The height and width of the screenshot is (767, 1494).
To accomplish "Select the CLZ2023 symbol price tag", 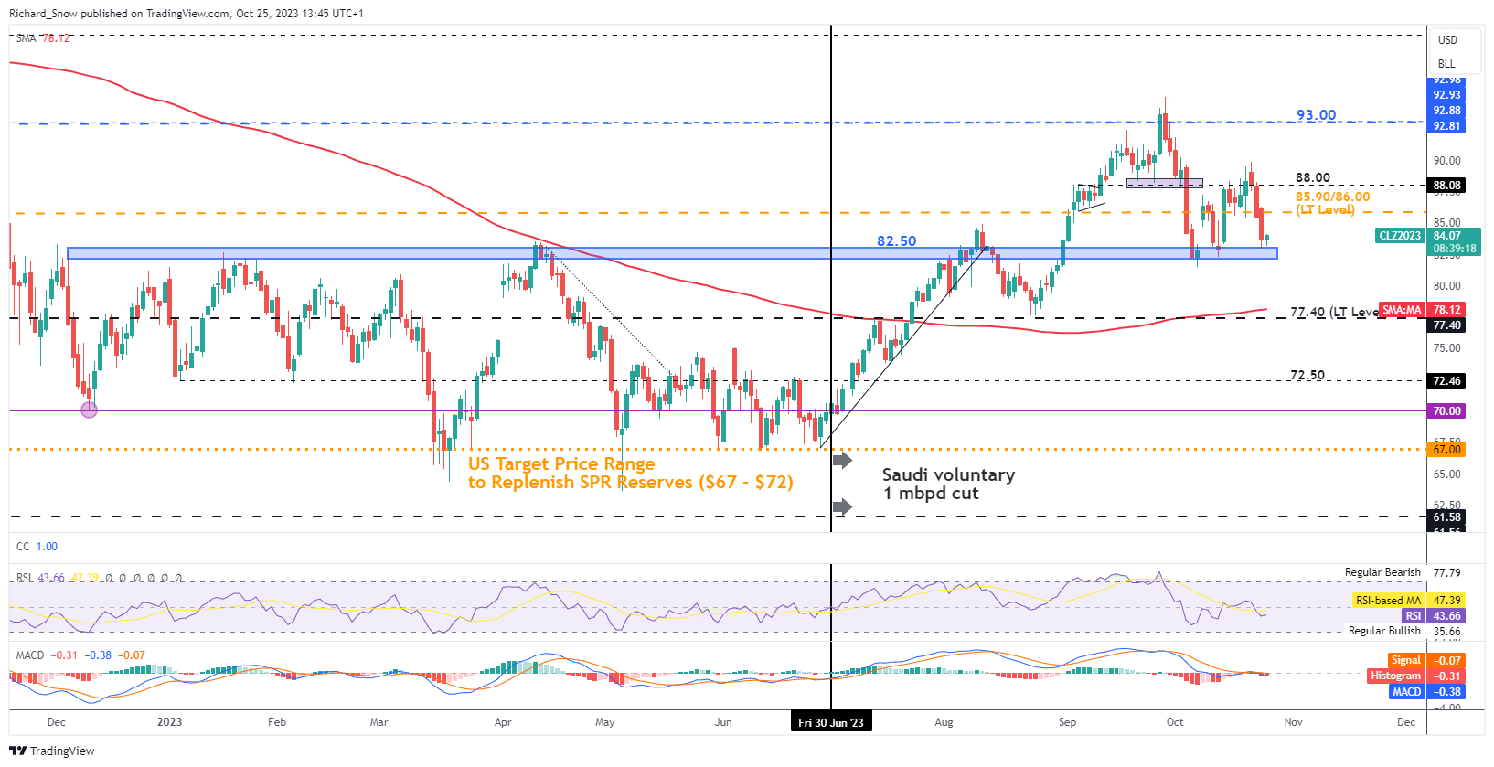I will (x=1401, y=236).
